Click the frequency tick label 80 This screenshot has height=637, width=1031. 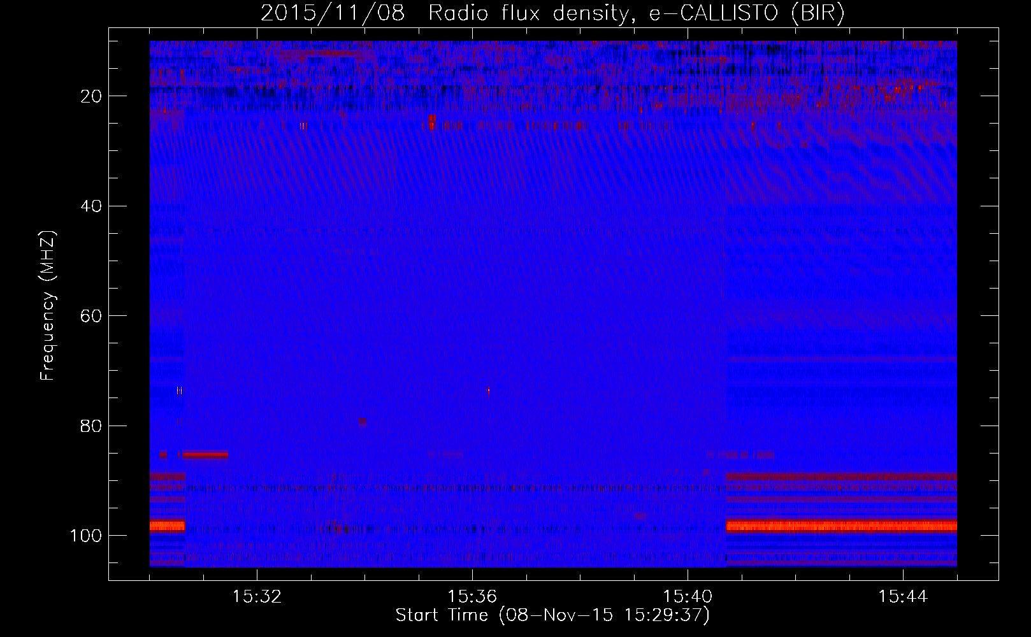(x=92, y=426)
